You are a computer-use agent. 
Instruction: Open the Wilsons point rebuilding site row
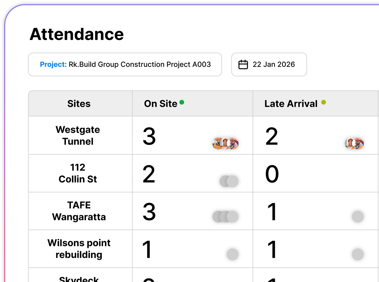tap(79, 249)
